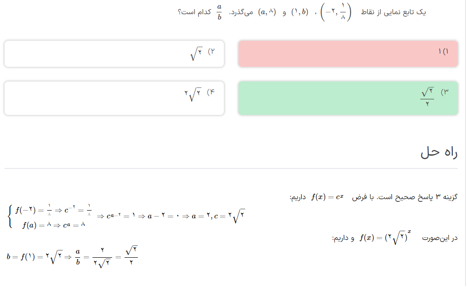
Task: Click the راه حل solution heading
Action: [439, 153]
